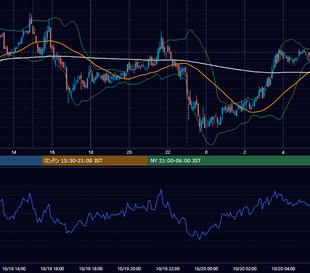Click the 10/19 14:00 date label
310x273 pixels.
pyautogui.click(x=14, y=268)
